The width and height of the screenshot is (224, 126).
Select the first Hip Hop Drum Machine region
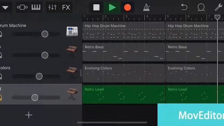click(x=124, y=31)
